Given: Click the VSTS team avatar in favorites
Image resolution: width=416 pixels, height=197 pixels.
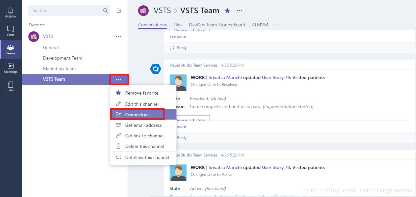Looking at the screenshot, I should coord(34,36).
